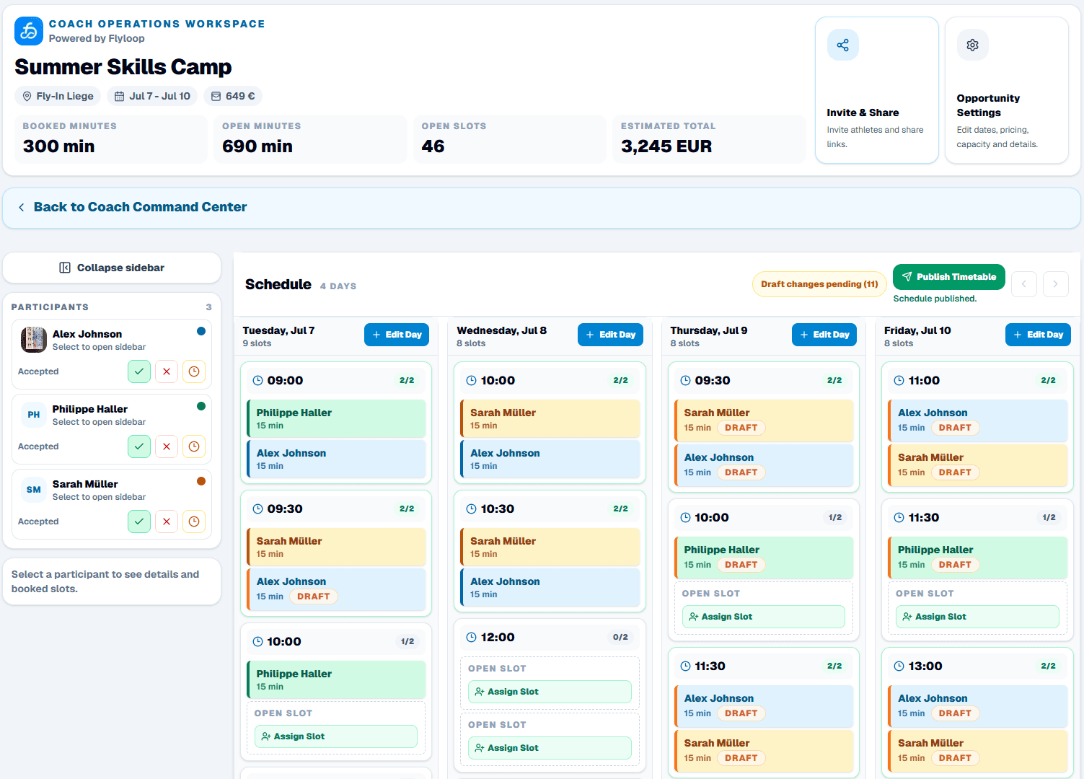Collapse the sidebar
The image size is (1084, 779).
tap(112, 268)
